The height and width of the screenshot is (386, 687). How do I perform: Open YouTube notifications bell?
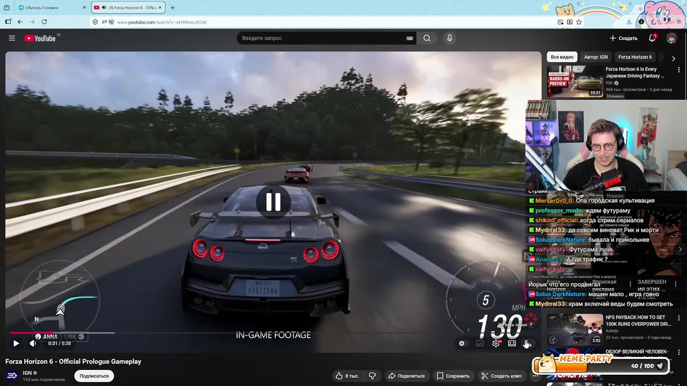[653, 38]
